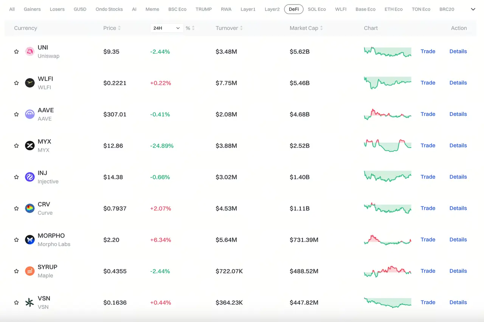Open the Uniswap UNI coin logo
Viewport: 484px width, 322px height.
30,51
